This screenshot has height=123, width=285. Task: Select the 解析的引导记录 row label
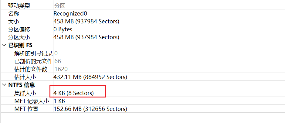point(33,53)
